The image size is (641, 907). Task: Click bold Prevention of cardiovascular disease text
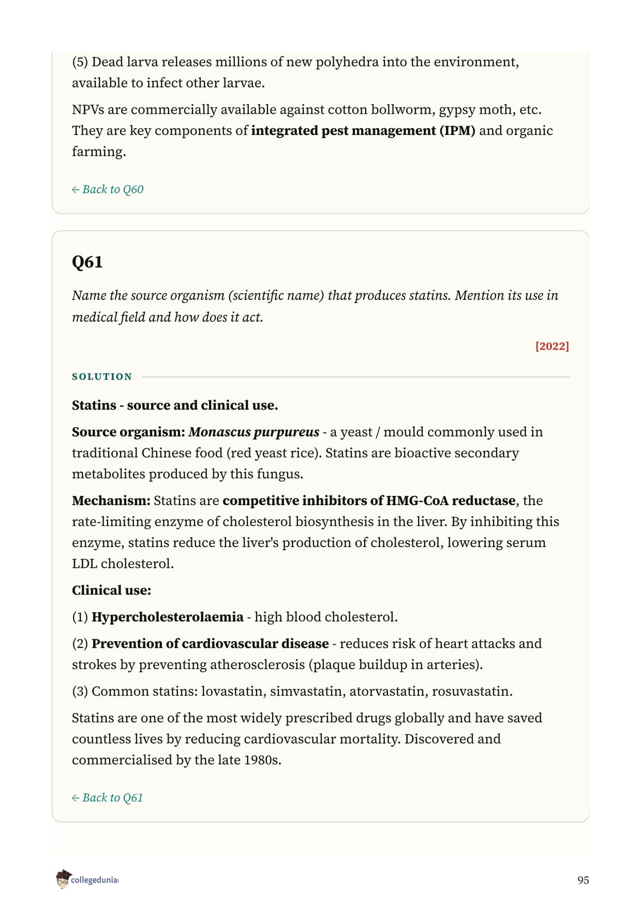click(x=210, y=643)
